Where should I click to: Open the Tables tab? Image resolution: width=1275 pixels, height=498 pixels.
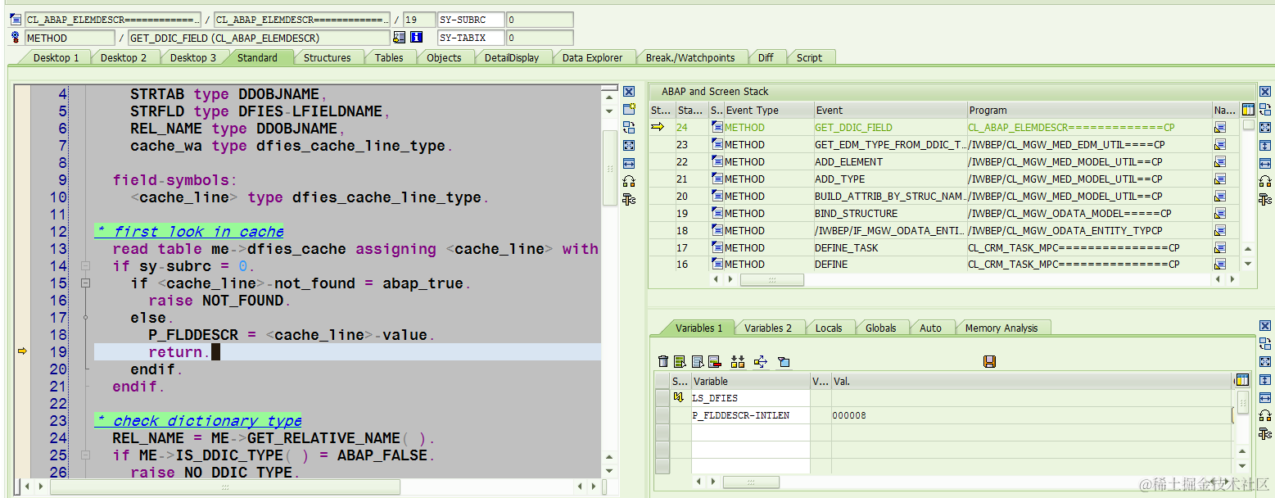click(x=389, y=57)
